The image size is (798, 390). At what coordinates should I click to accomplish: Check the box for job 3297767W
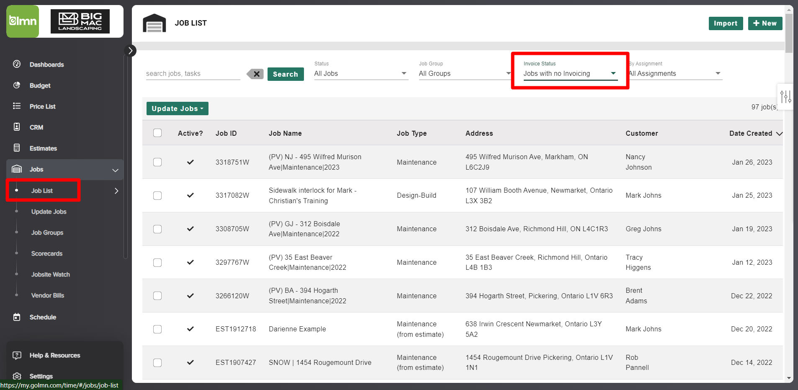click(157, 263)
